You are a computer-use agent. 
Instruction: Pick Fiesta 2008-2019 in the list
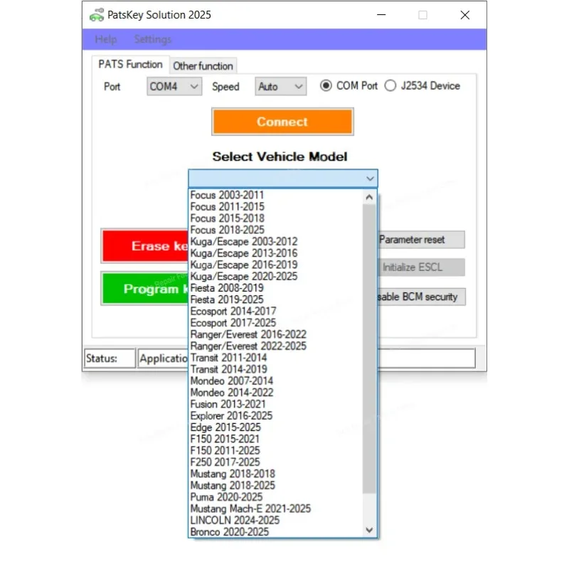(x=276, y=288)
